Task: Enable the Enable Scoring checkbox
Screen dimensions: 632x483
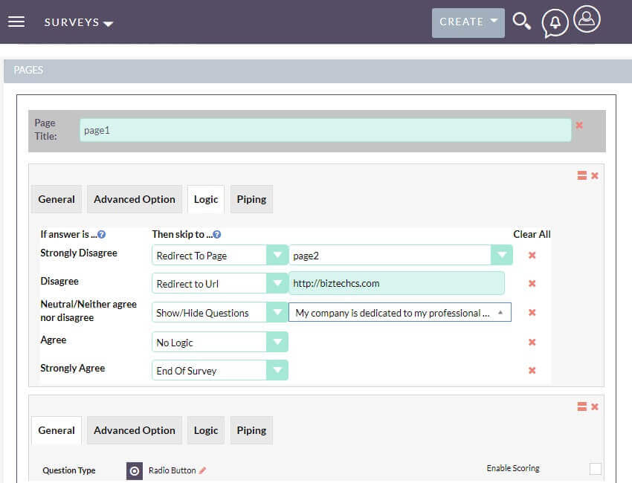Action: click(x=595, y=468)
